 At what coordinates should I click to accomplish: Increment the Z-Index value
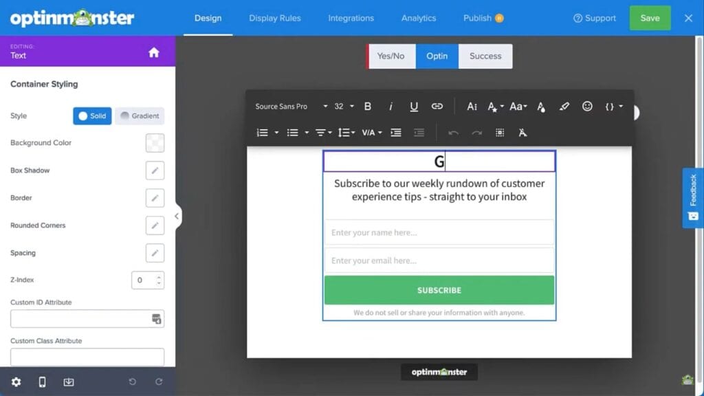click(x=159, y=277)
